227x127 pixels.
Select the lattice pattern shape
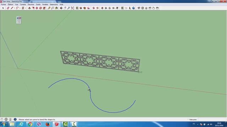100,61
